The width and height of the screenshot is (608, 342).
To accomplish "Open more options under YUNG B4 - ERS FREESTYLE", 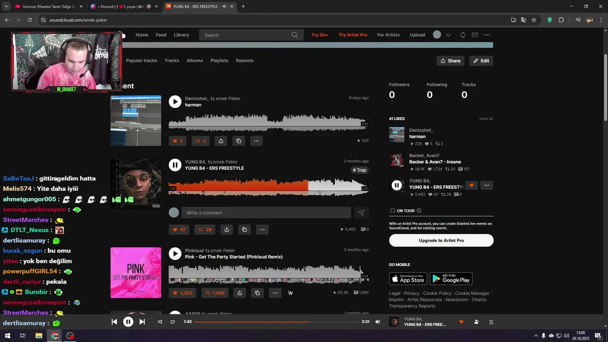I will pos(262,229).
